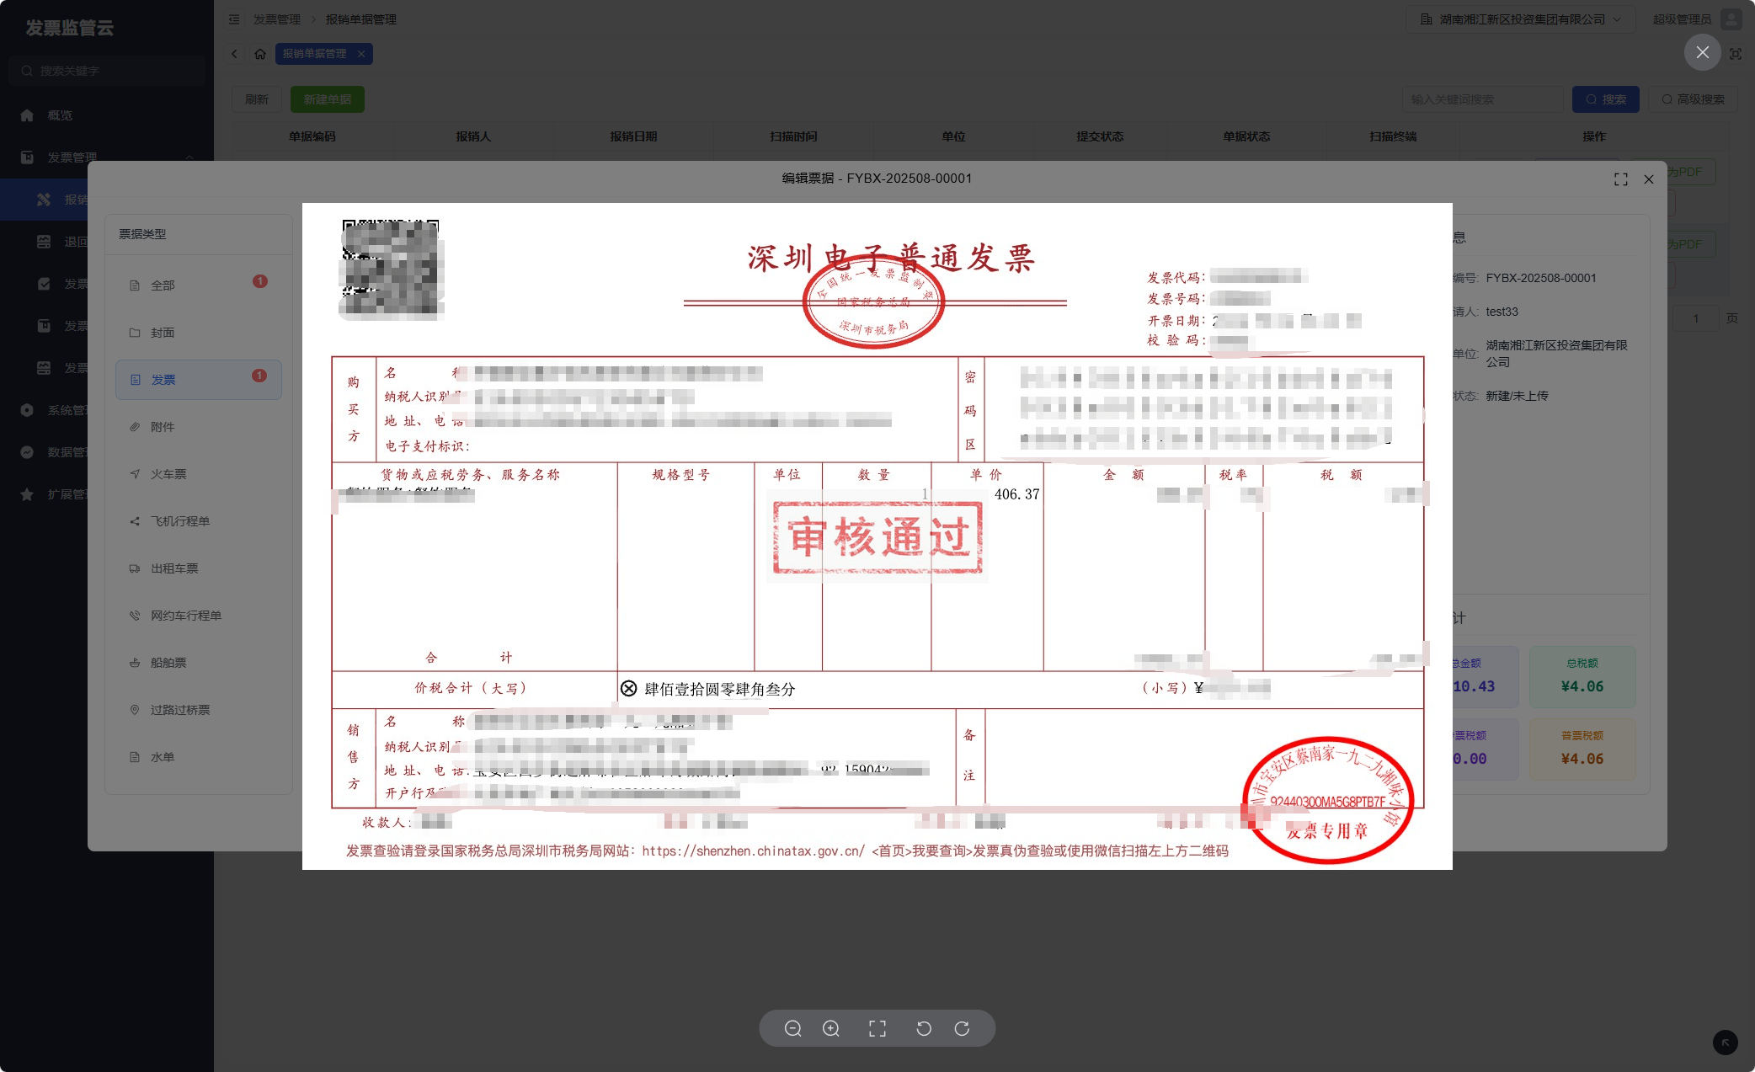Click the tab bar back arrow
1755x1072 pixels.
pyautogui.click(x=234, y=54)
